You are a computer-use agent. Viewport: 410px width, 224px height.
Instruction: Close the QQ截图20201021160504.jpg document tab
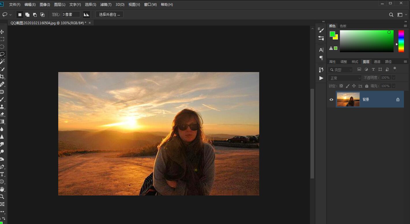[90, 23]
